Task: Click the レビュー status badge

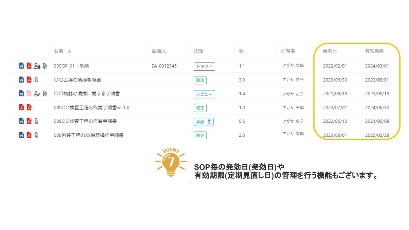Action: (204, 94)
